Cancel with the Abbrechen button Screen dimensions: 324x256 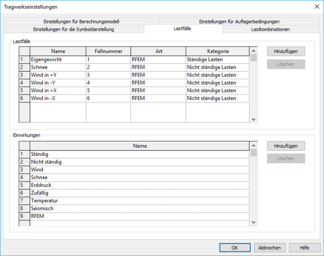click(269, 248)
